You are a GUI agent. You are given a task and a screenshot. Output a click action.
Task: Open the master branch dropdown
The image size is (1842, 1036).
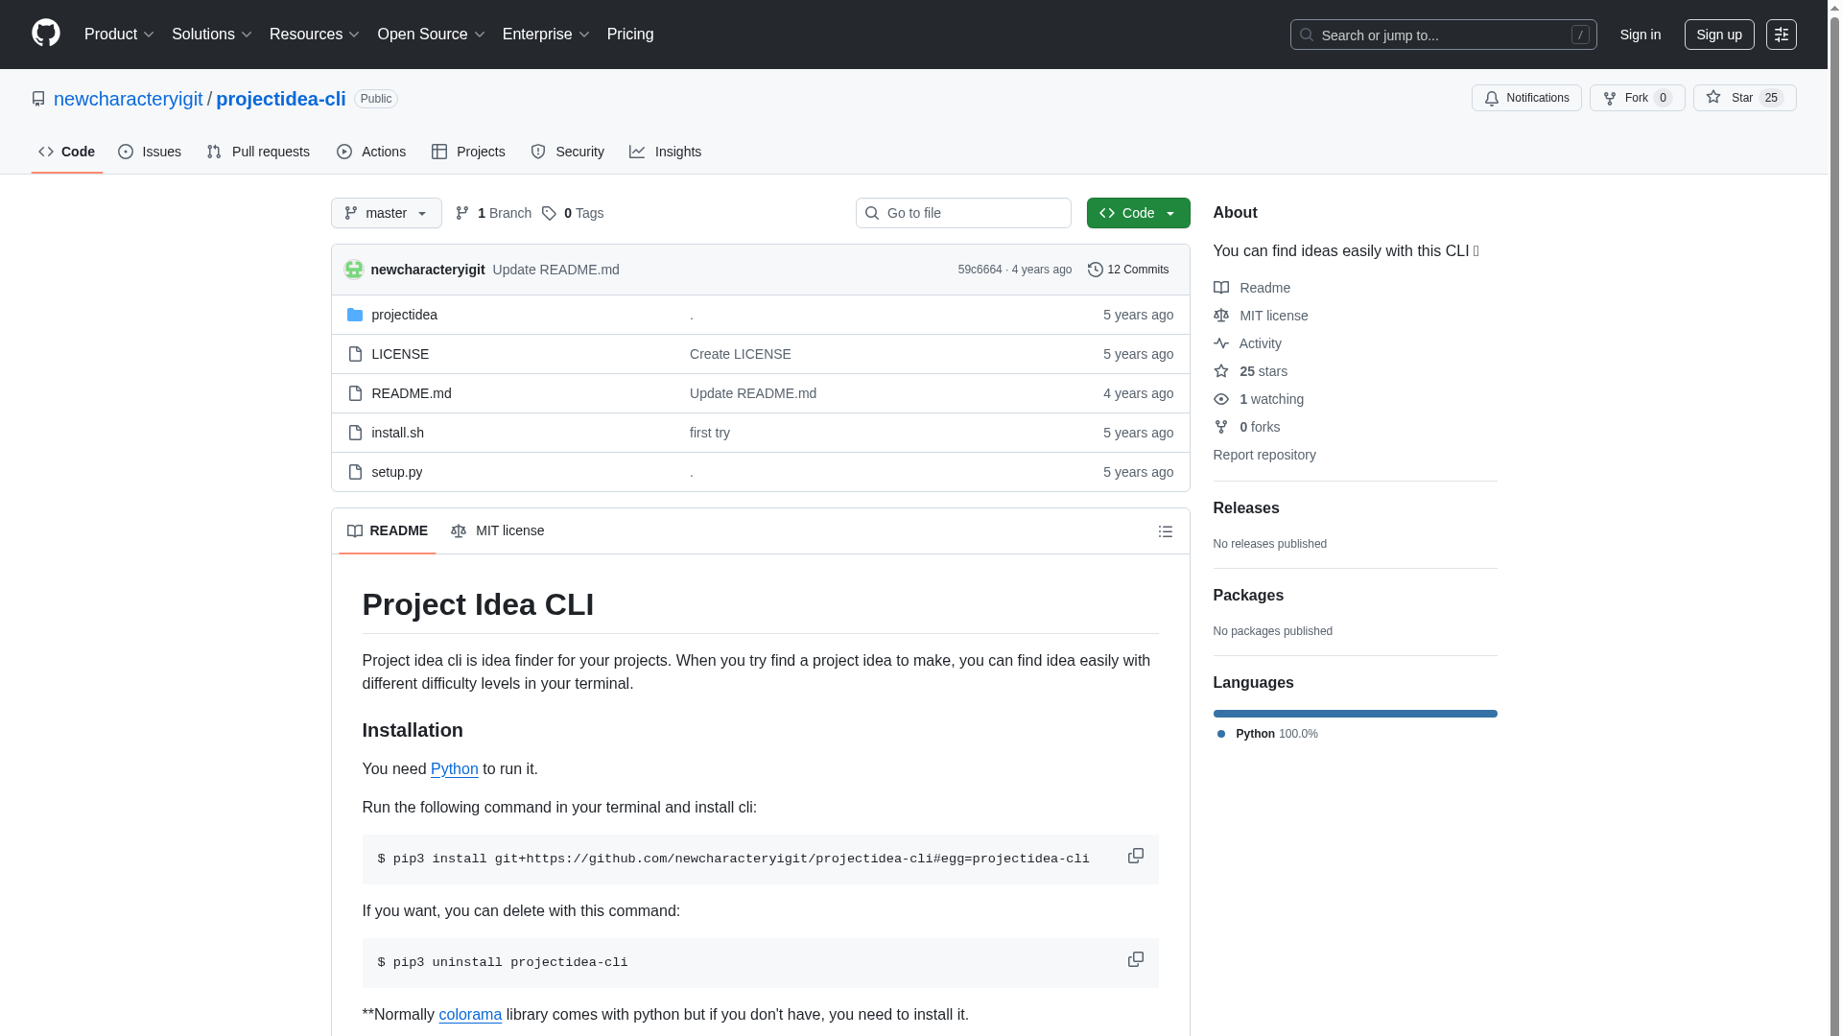(x=386, y=213)
